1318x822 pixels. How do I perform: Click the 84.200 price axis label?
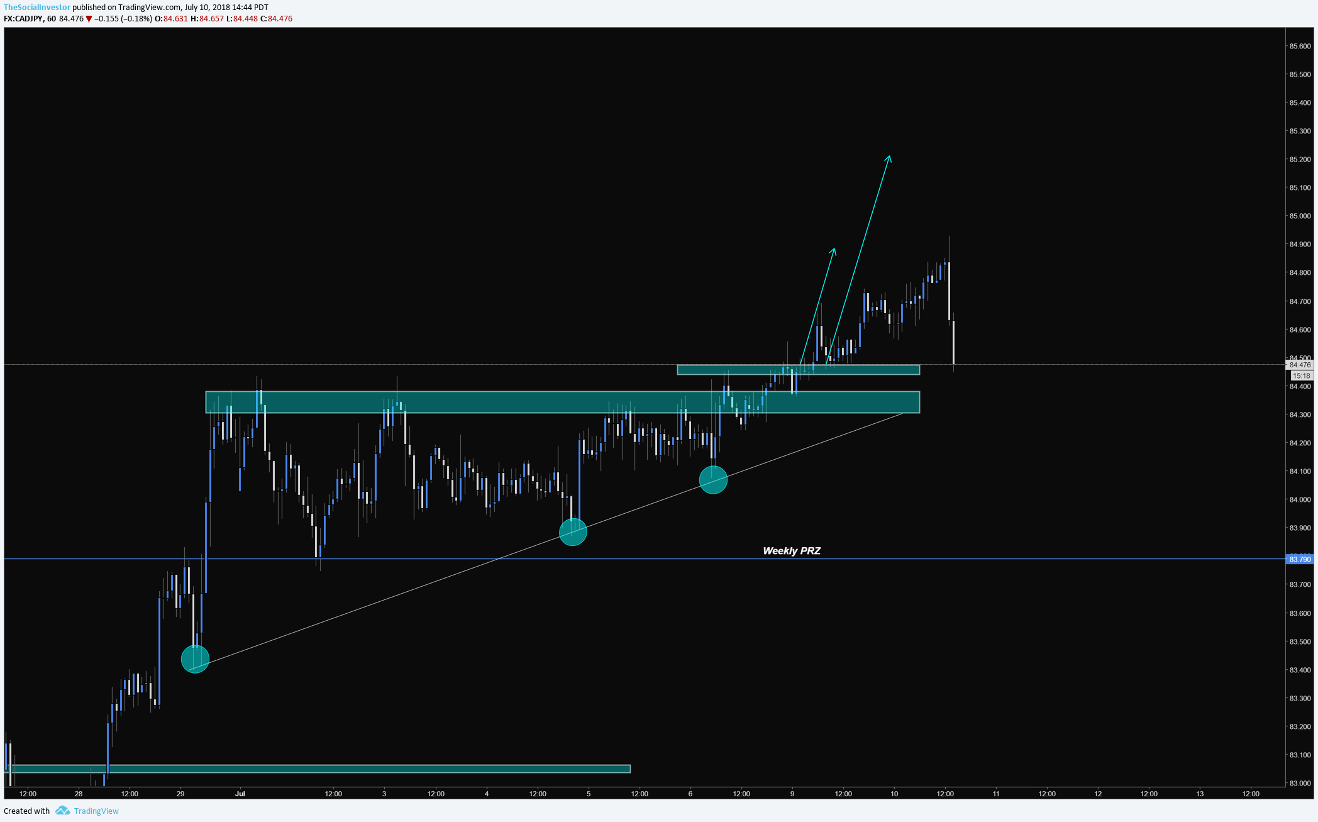click(1300, 443)
